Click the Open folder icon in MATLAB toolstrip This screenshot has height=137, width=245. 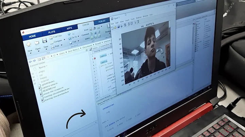click(37, 42)
